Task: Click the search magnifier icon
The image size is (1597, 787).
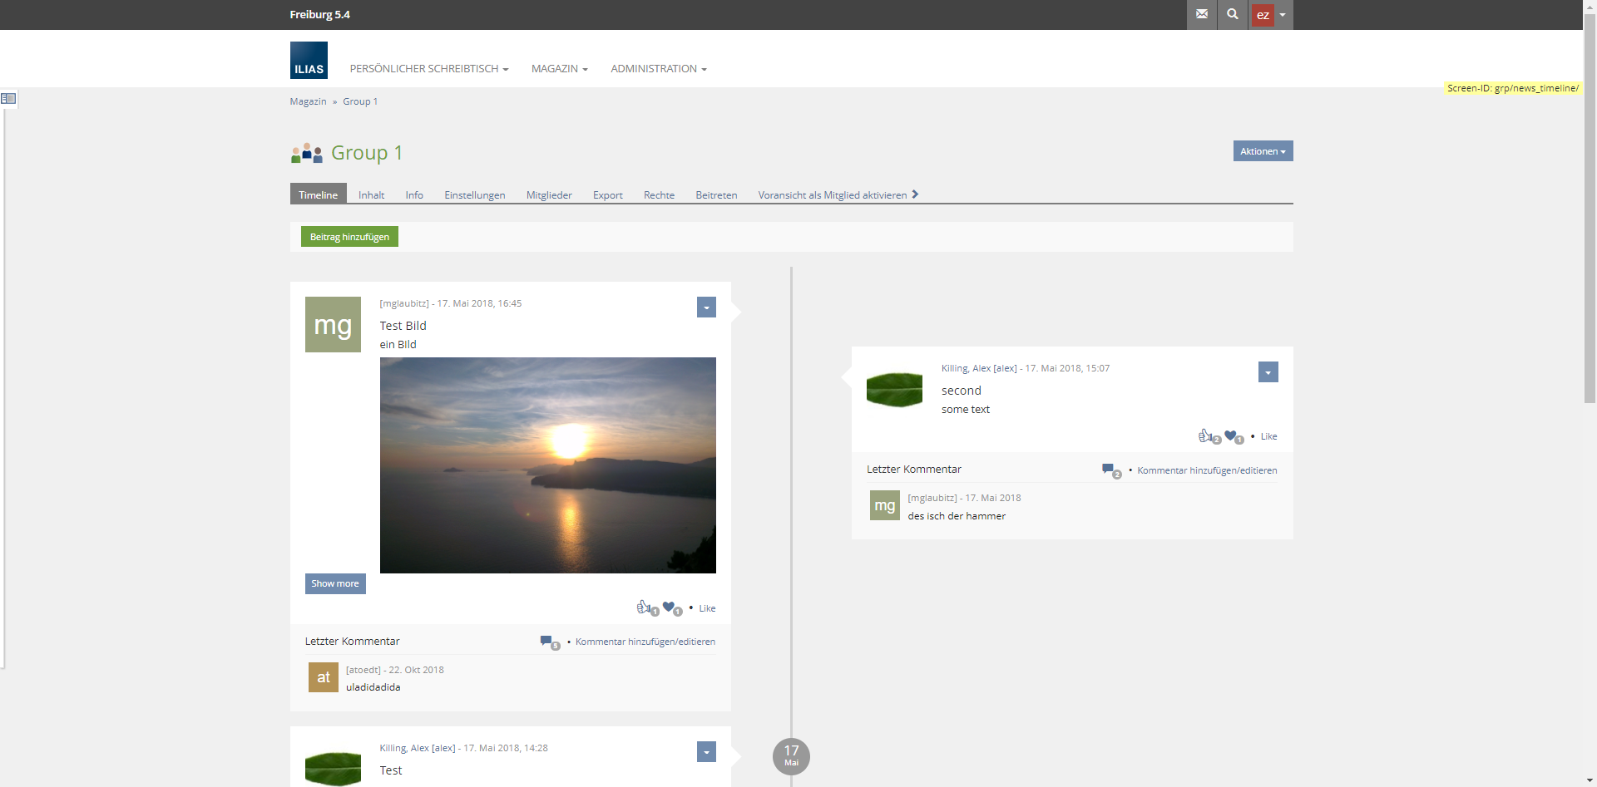Action: (1232, 14)
